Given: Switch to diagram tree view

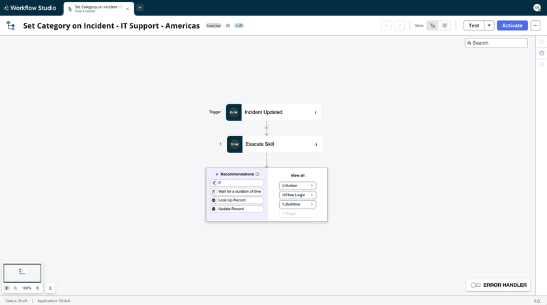Looking at the screenshot, I should click(x=432, y=25).
